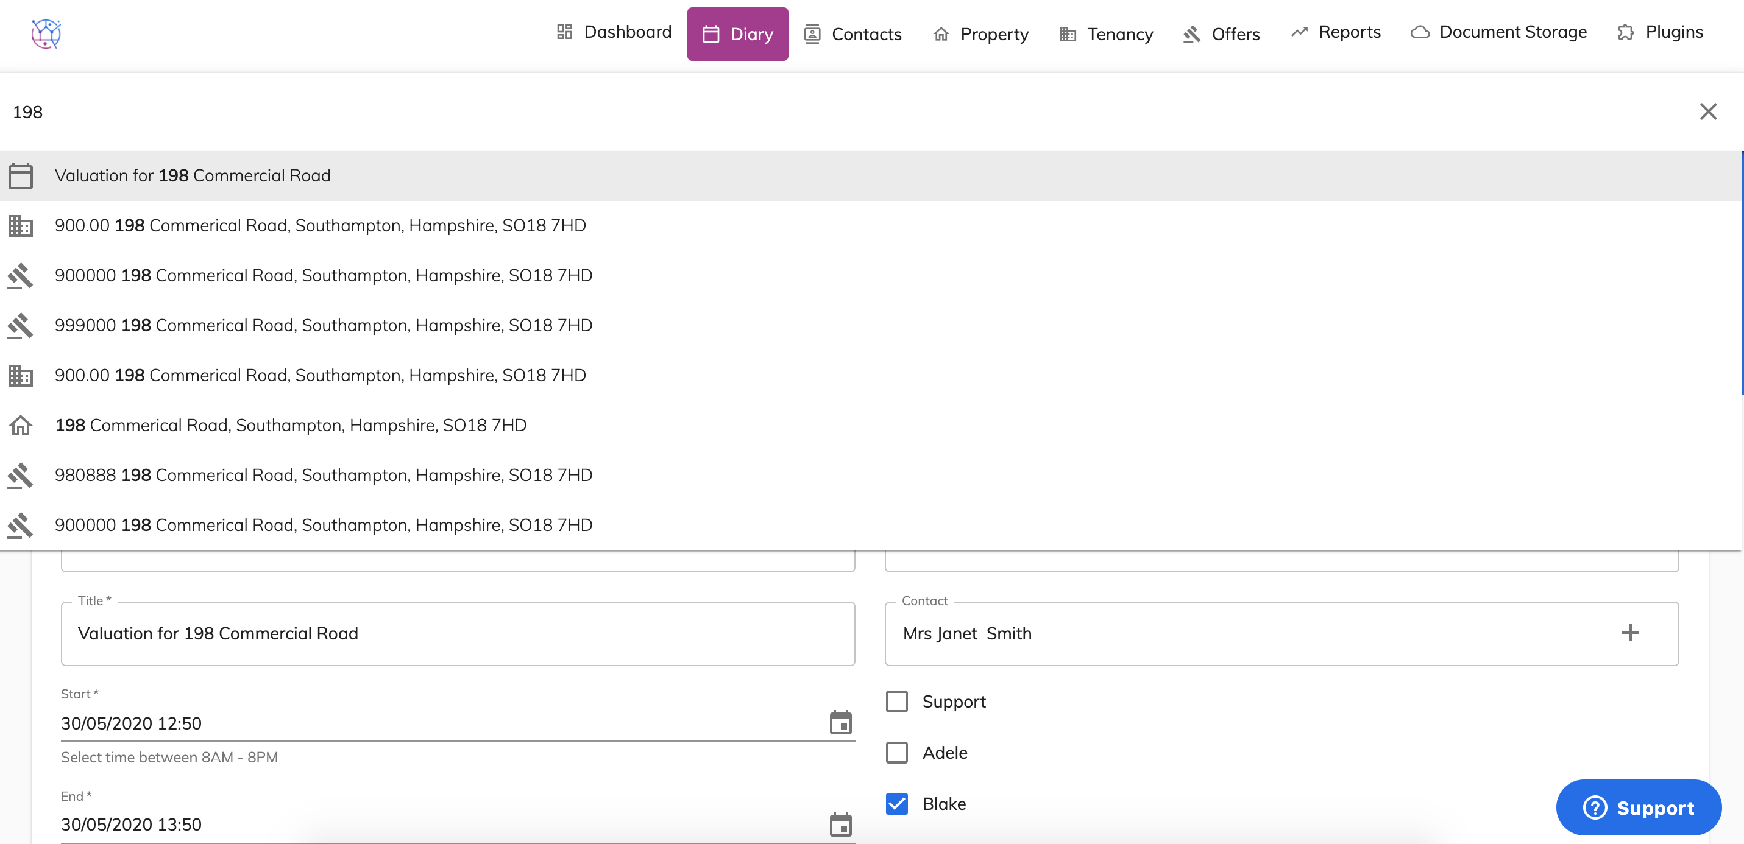Click the app logo in top-left corner

pyautogui.click(x=46, y=33)
